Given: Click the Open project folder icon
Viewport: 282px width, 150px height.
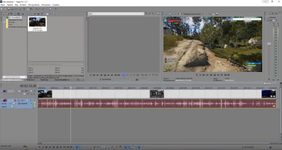Looking at the screenshot, I should [x=5, y=9].
